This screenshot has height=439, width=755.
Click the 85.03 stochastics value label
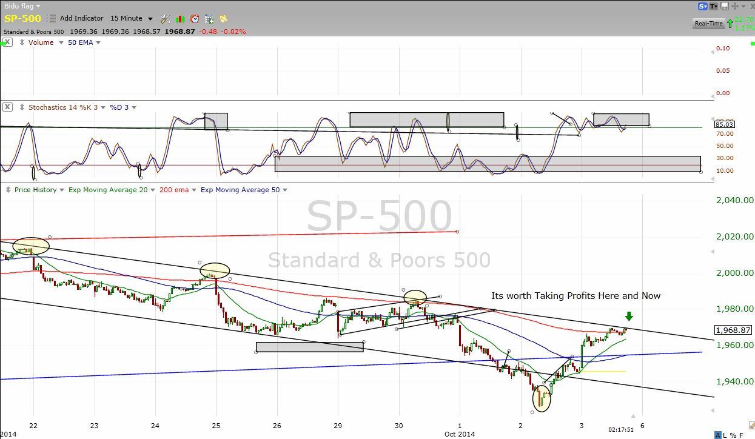[725, 124]
